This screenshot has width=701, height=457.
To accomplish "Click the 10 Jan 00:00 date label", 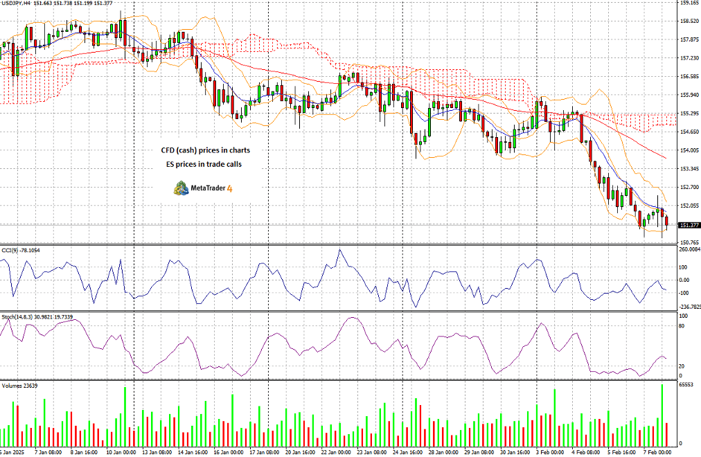I will [x=122, y=452].
